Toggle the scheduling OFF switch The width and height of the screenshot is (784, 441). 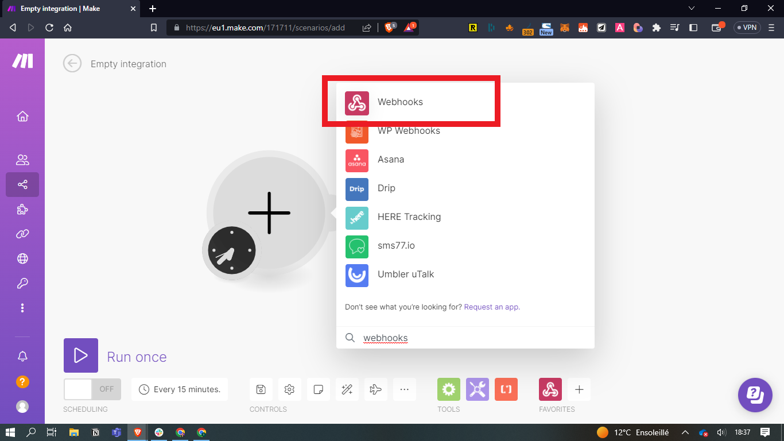coord(92,389)
